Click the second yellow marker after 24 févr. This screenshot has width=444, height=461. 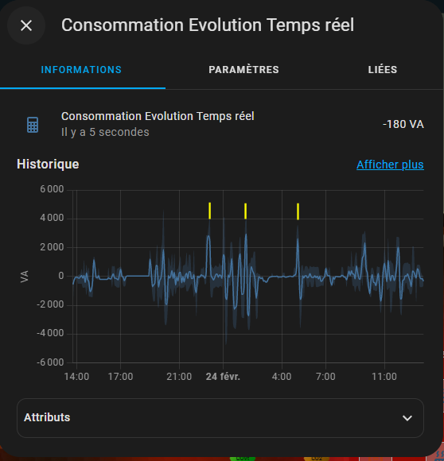245,211
